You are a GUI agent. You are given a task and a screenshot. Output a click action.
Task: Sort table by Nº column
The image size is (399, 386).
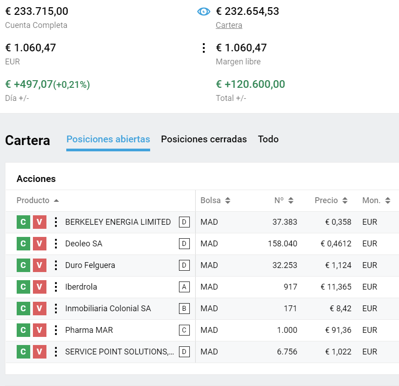point(284,200)
